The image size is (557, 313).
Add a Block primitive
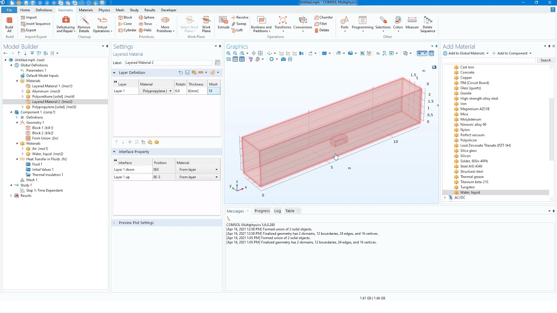click(125, 18)
